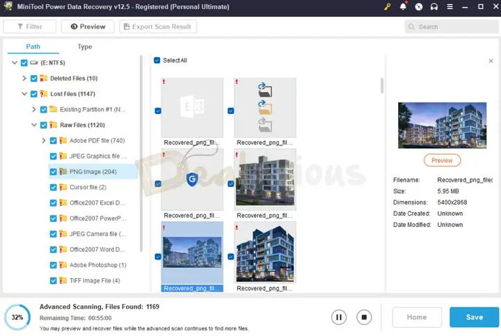Click the orange Preview button in details pane
Image resolution: width=501 pixels, height=336 pixels.
pos(442,160)
